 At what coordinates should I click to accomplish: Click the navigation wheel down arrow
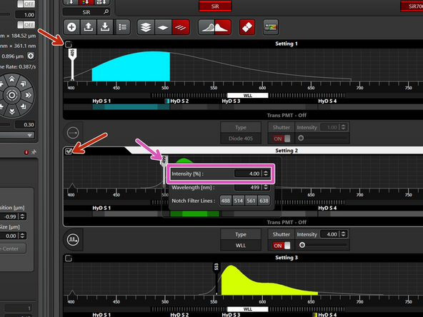click(x=12, y=111)
